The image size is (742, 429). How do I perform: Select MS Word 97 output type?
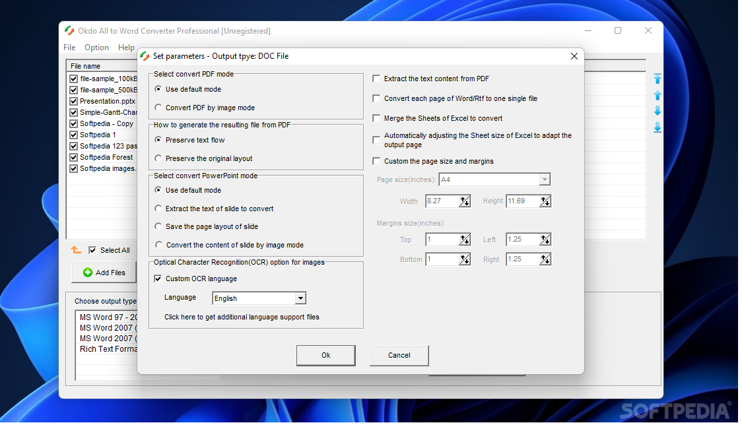pyautogui.click(x=109, y=319)
